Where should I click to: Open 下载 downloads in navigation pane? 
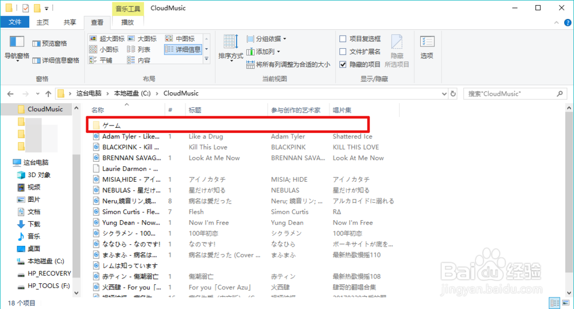click(x=29, y=224)
